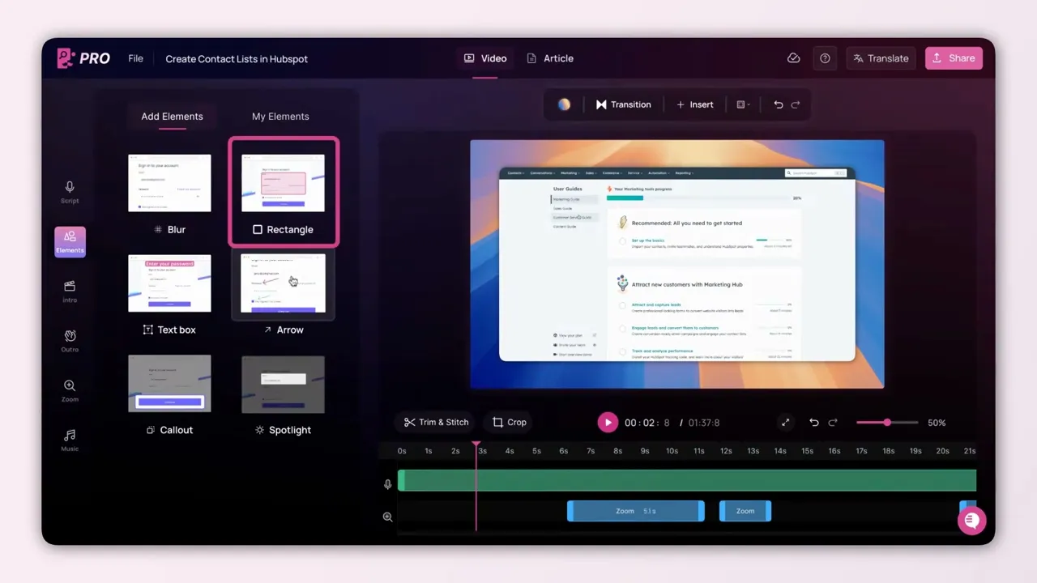Add a Blur element
Viewport: 1037px width, 583px height.
[169, 194]
